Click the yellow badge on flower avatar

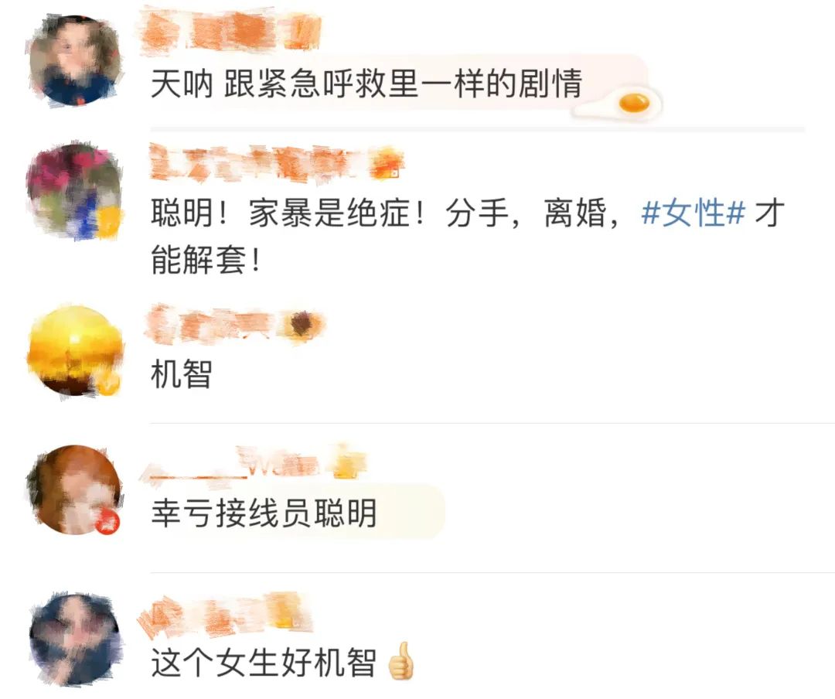point(108,221)
